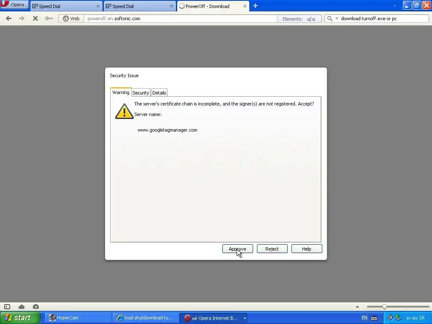Open the closed tabs dropdown arrow
The width and height of the screenshot is (432, 324).
pos(394,6)
